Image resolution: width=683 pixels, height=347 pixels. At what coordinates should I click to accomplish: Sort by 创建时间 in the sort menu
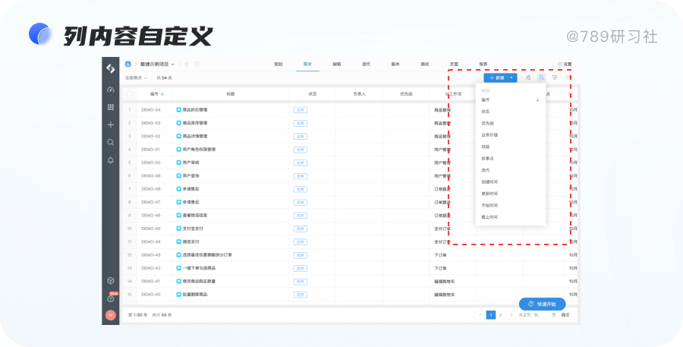pos(511,181)
